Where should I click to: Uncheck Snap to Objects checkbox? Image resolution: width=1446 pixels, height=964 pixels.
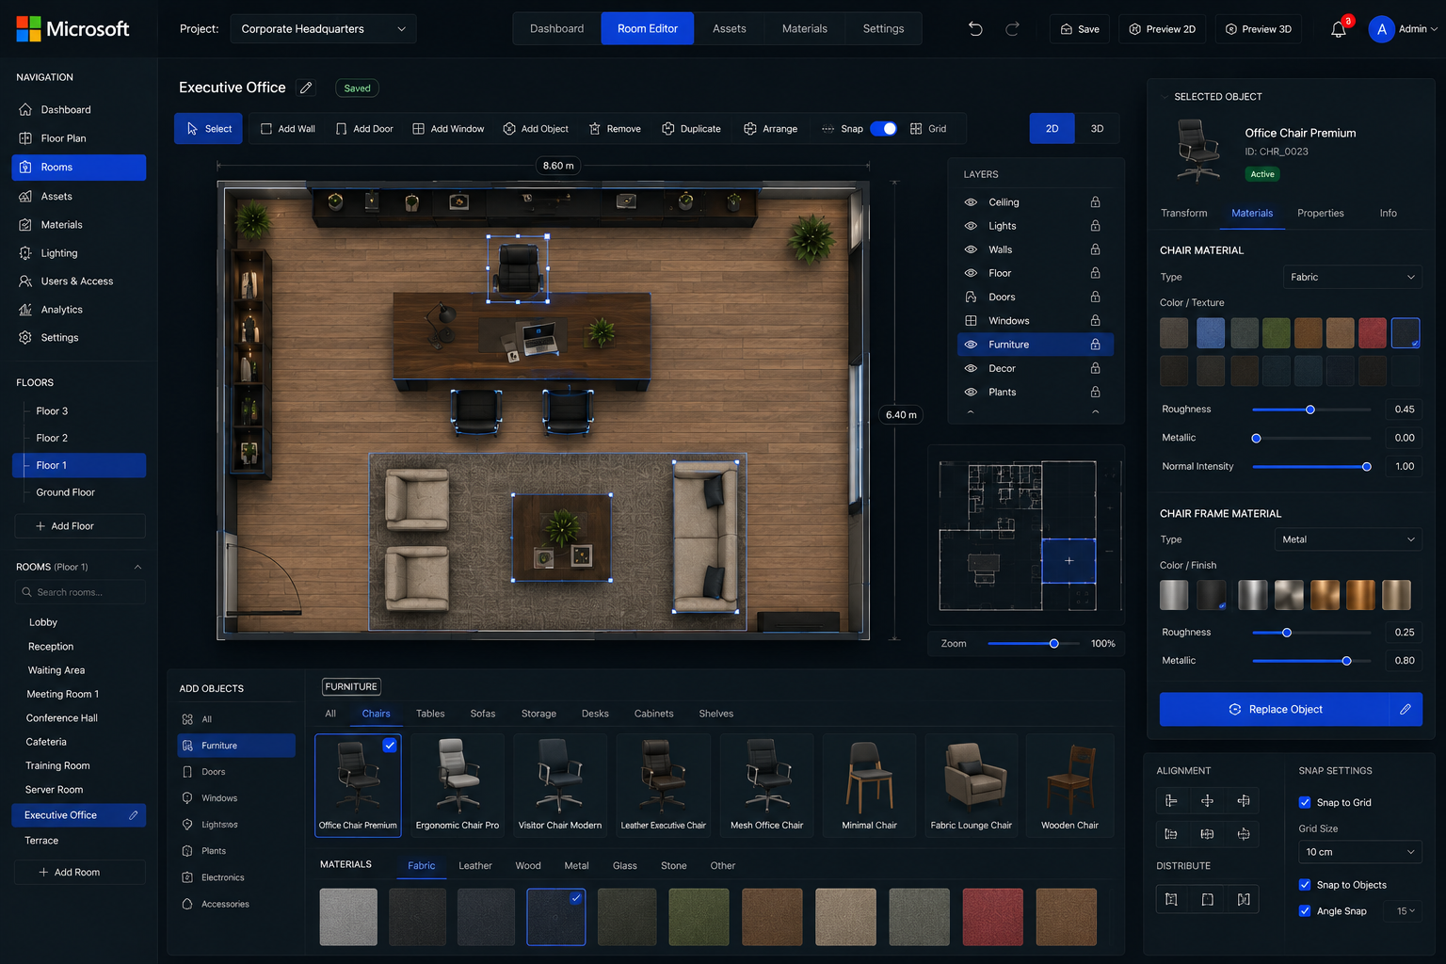pyautogui.click(x=1305, y=885)
